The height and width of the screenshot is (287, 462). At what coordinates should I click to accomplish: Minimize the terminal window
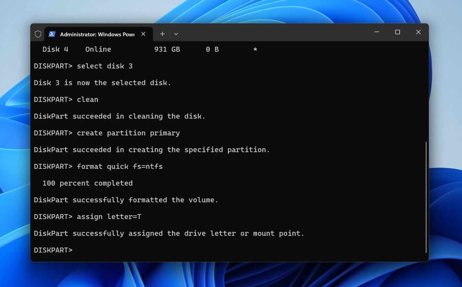tap(377, 32)
